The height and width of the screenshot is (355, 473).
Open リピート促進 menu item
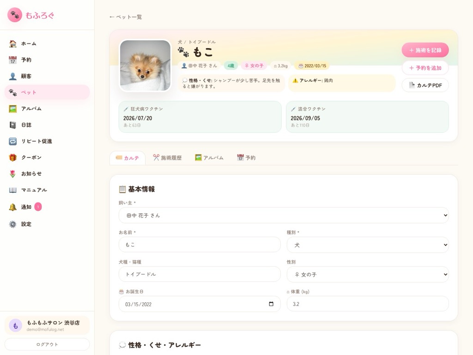(47, 141)
